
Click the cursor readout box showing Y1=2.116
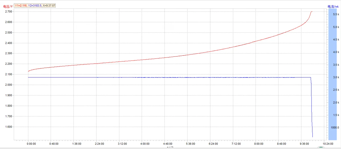pos(35,5)
